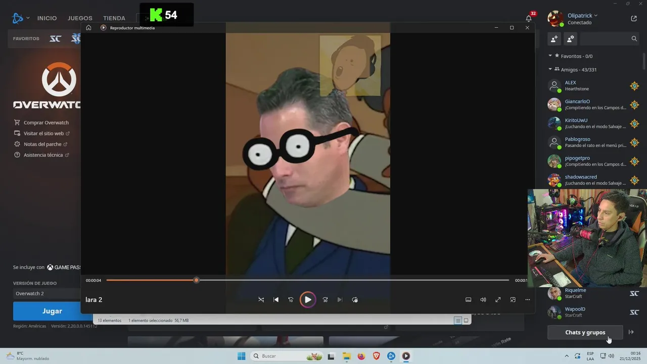
Task: Switch file explorer to details view
Action: [458, 321]
